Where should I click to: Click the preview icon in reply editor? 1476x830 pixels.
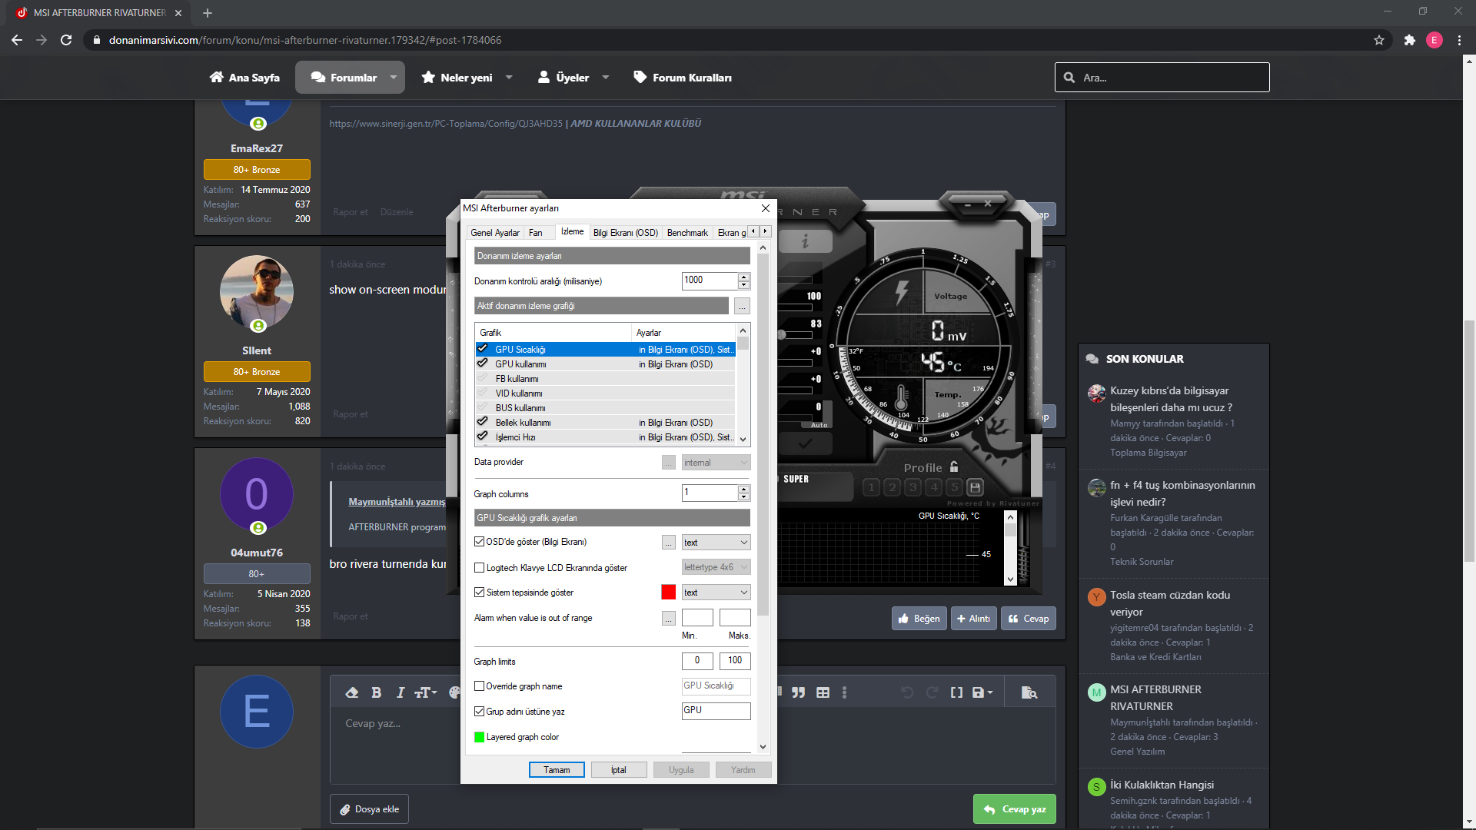(1029, 692)
